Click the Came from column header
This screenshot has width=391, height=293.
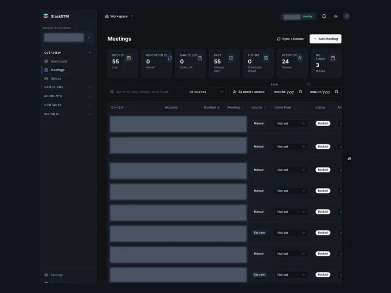click(282, 107)
